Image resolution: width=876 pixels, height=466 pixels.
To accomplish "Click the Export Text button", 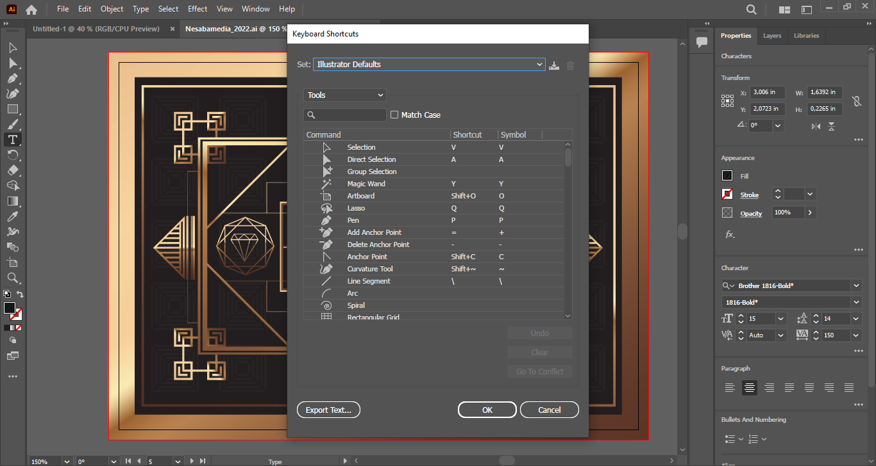I will (328, 410).
